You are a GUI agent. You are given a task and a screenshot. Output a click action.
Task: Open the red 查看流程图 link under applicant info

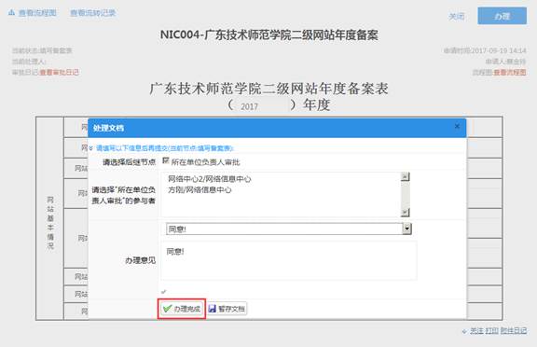[x=509, y=72]
